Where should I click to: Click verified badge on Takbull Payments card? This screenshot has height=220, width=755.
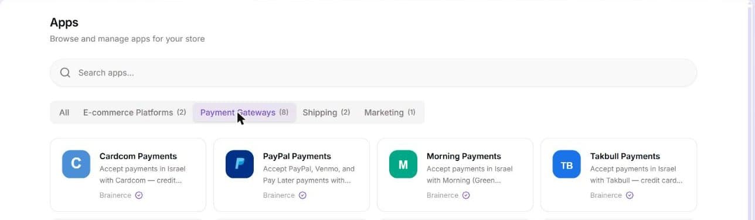coord(630,195)
